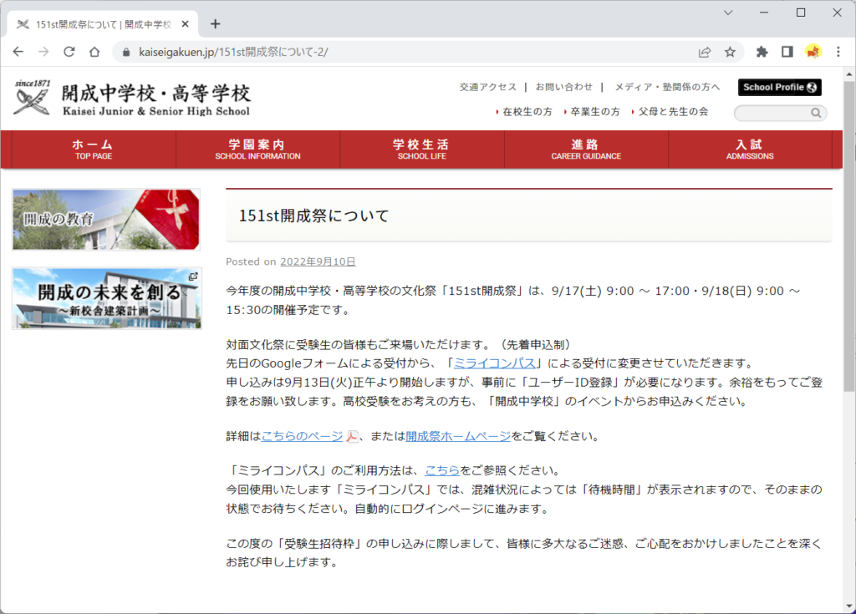The width and height of the screenshot is (856, 614).
Task: Open the お問い合わせ link
Action: tap(563, 87)
